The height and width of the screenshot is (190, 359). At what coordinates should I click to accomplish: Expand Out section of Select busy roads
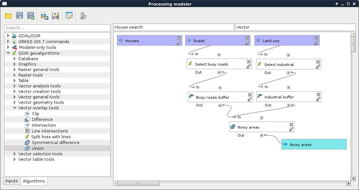coord(219,72)
